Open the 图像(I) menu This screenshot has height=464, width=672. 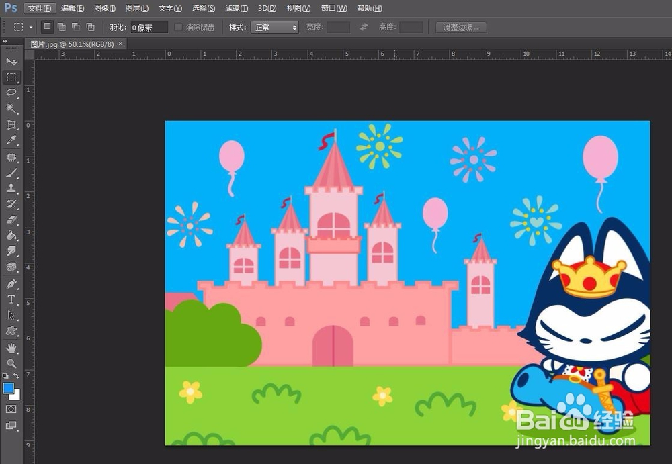[x=105, y=8]
